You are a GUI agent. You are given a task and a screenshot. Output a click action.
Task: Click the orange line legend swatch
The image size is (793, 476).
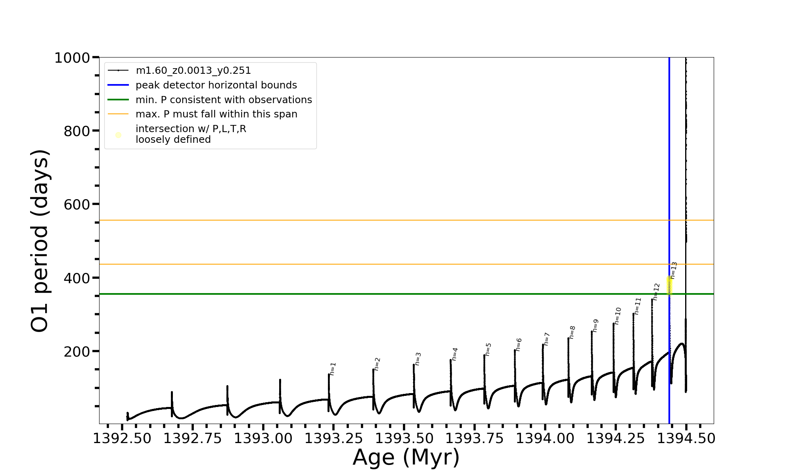(118, 114)
